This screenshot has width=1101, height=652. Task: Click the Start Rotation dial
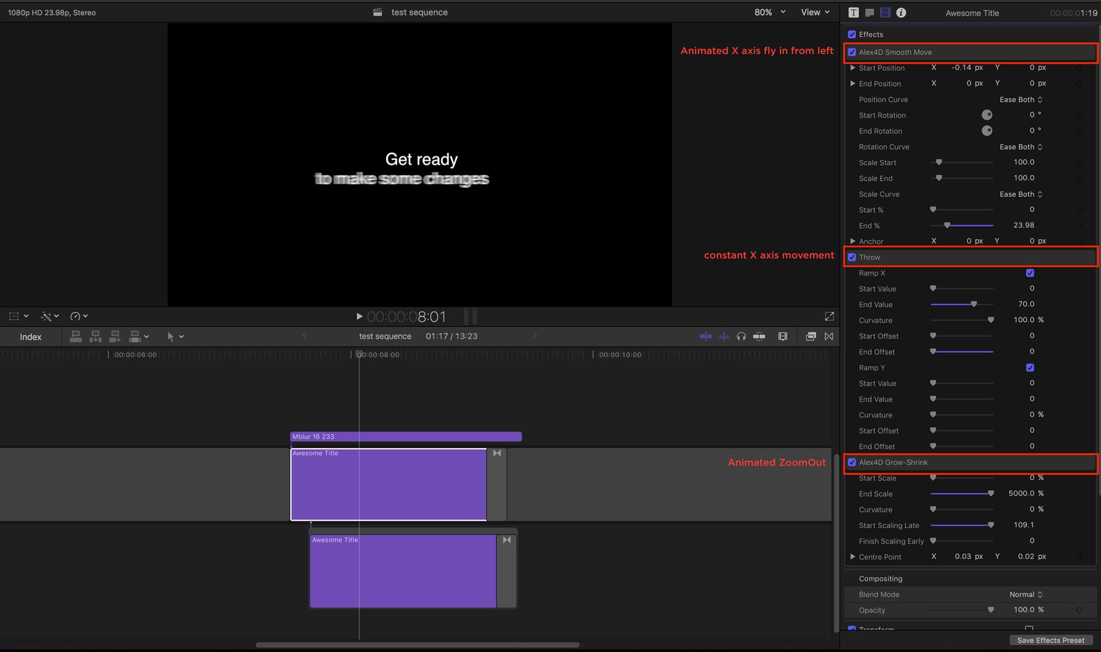987,115
